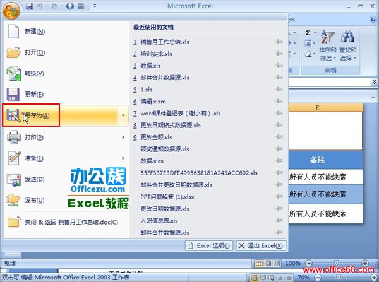Choose 关闭 & 返回 销售月工作总结.doc

(x=66, y=222)
